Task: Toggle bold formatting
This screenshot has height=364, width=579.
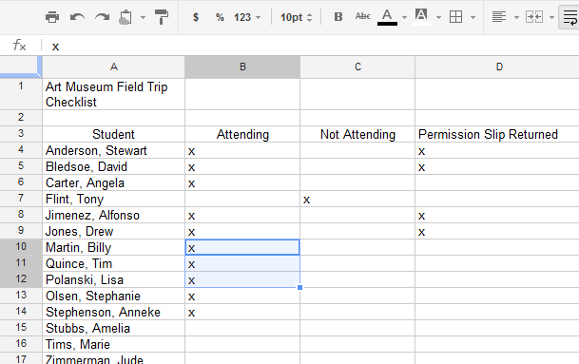Action: click(x=338, y=16)
